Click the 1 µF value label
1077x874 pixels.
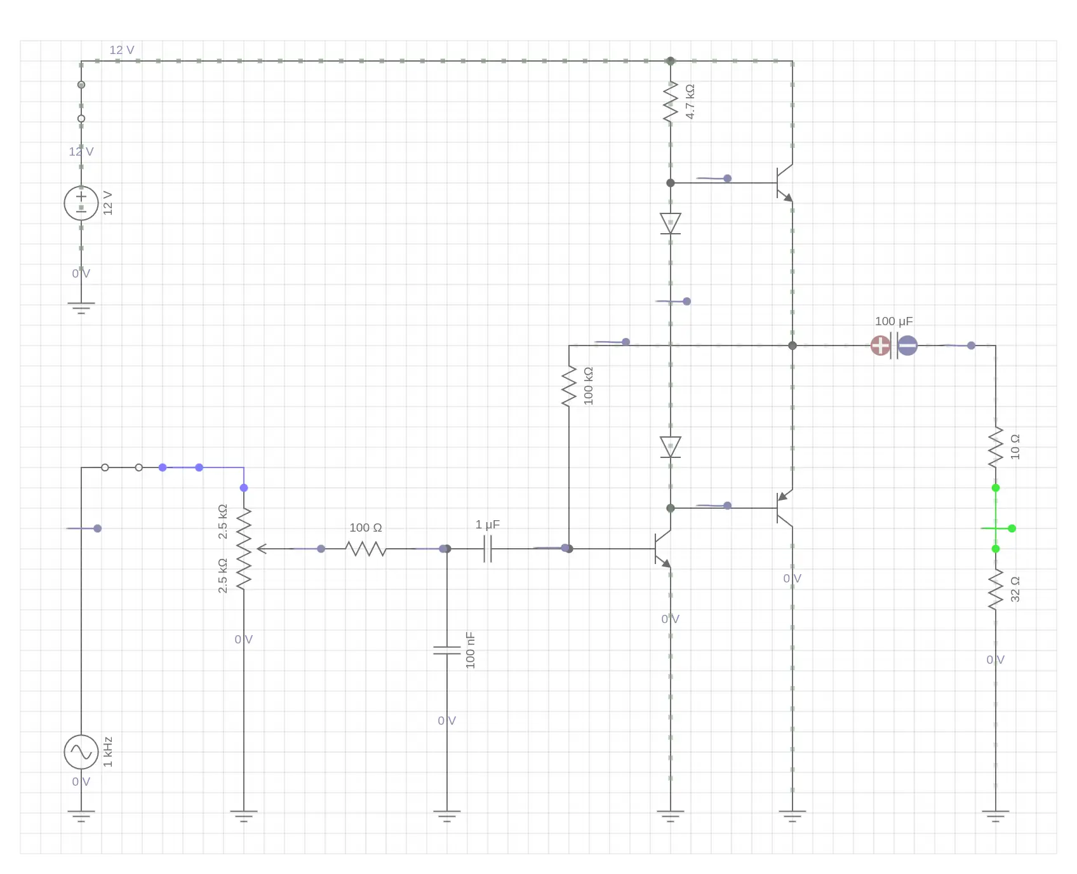click(x=488, y=525)
